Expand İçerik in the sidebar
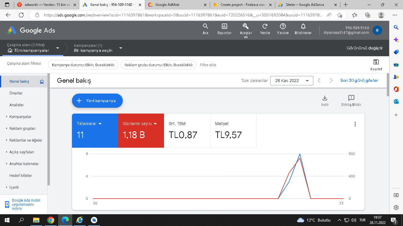 (x=6, y=187)
